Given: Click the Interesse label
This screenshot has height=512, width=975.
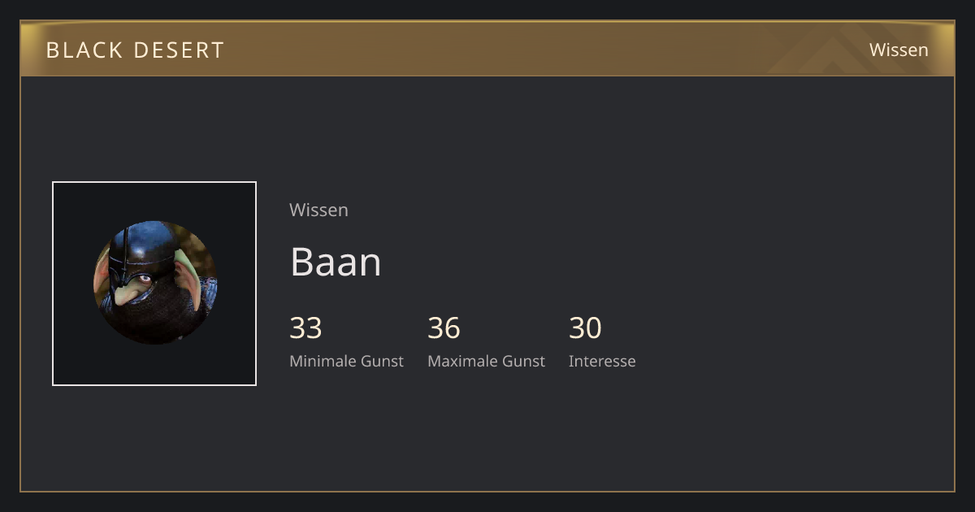Looking at the screenshot, I should tap(602, 361).
